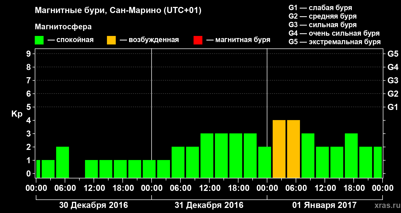
Task: Click the '7' value on the Kp axis
Action: 29,80
